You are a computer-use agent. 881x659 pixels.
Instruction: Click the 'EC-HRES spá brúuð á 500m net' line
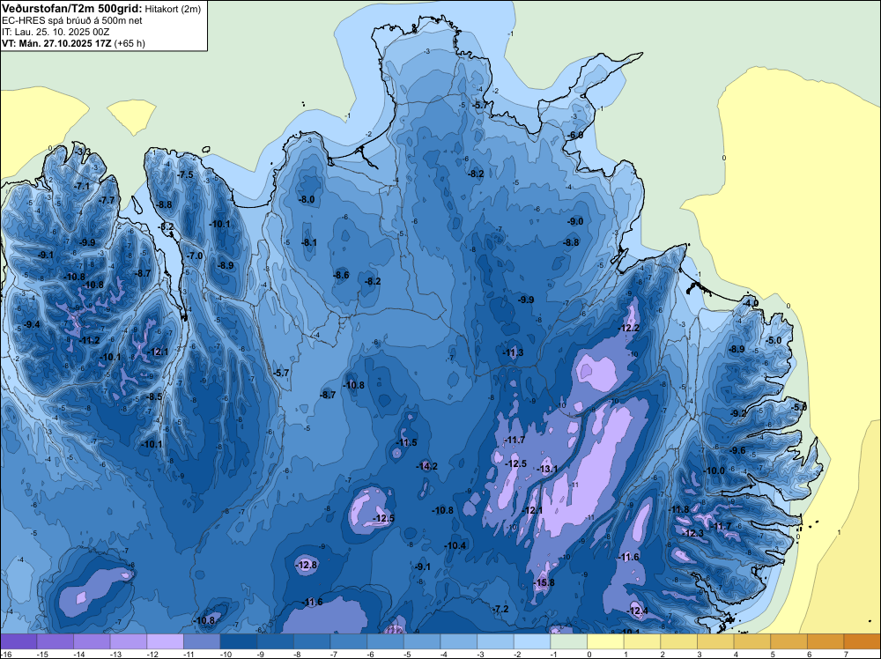tap(72, 20)
